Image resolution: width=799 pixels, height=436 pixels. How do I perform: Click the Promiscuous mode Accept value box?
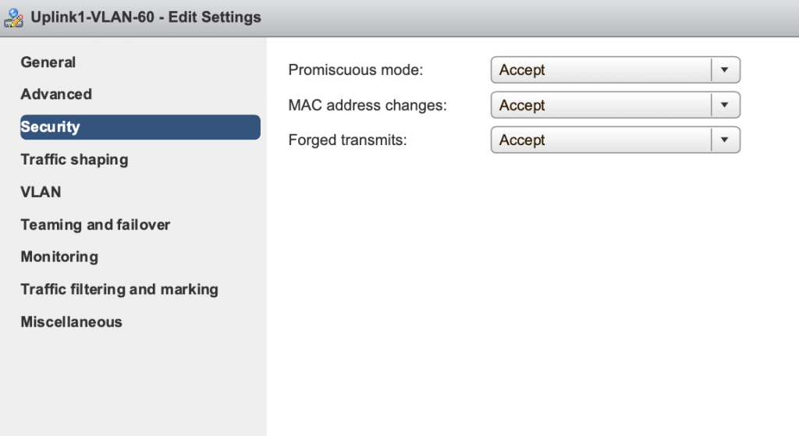615,69
